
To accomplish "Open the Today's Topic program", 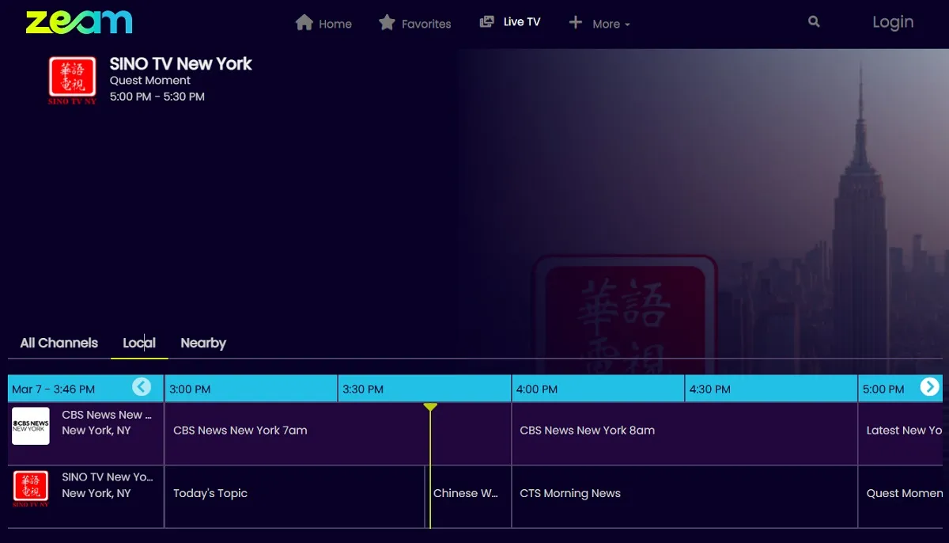I will [295, 496].
